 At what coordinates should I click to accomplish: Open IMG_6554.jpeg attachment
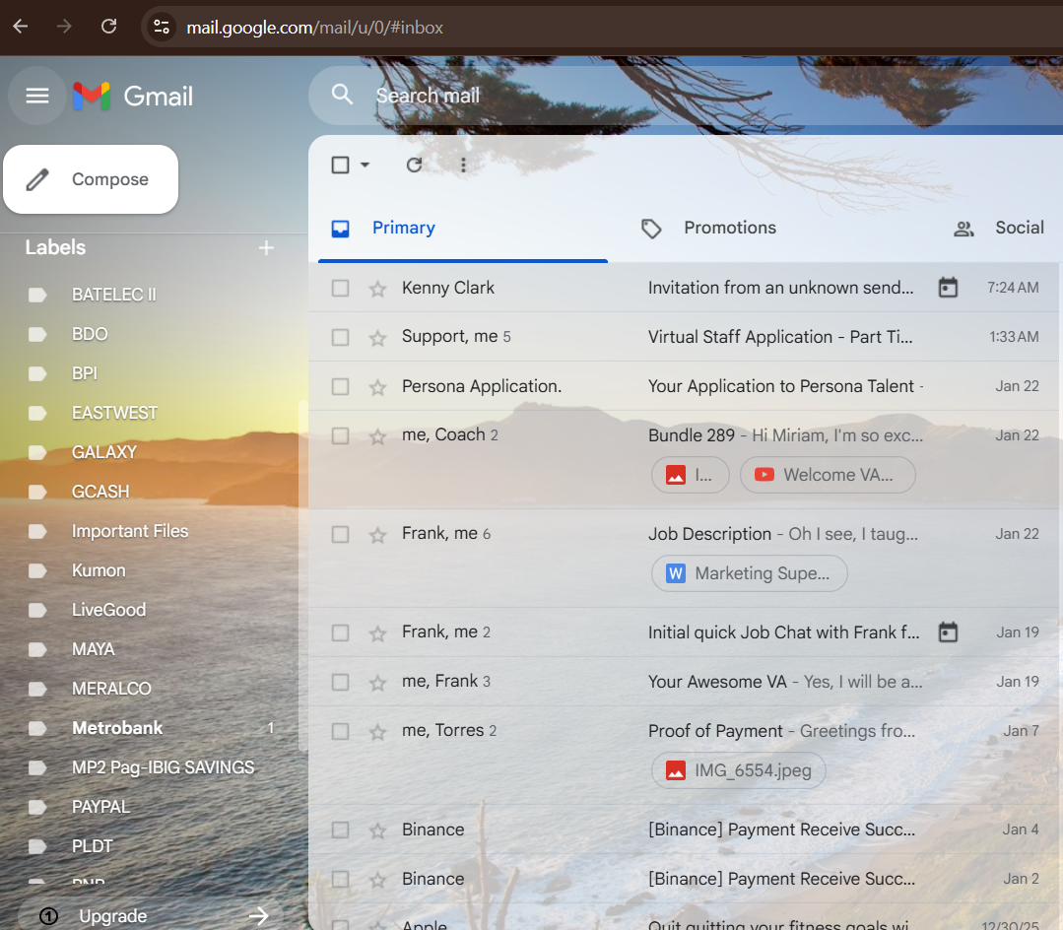tap(738, 770)
